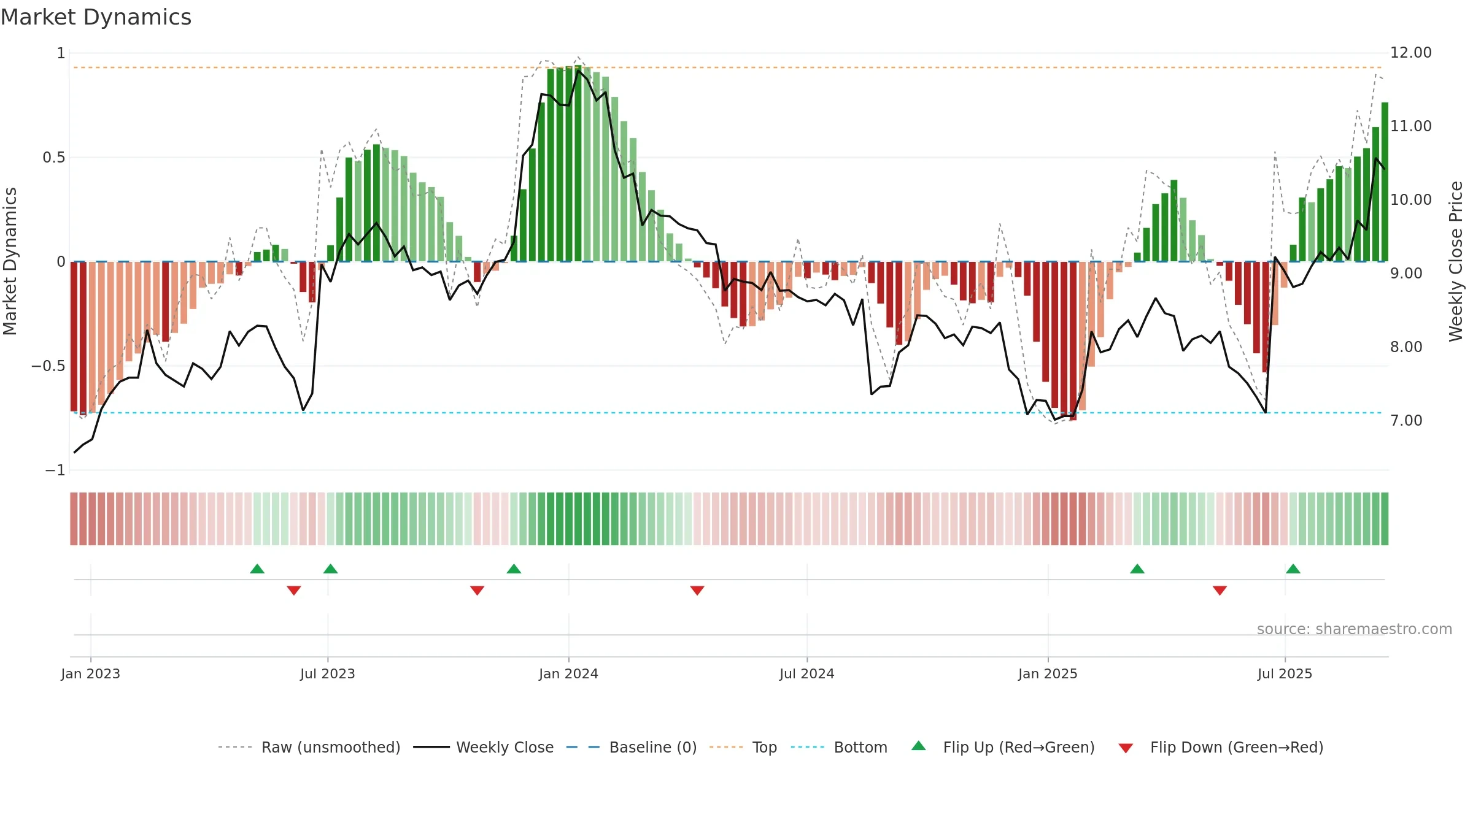
Task: Click the source: sharemaestro.com text
Action: pyautogui.click(x=1355, y=629)
